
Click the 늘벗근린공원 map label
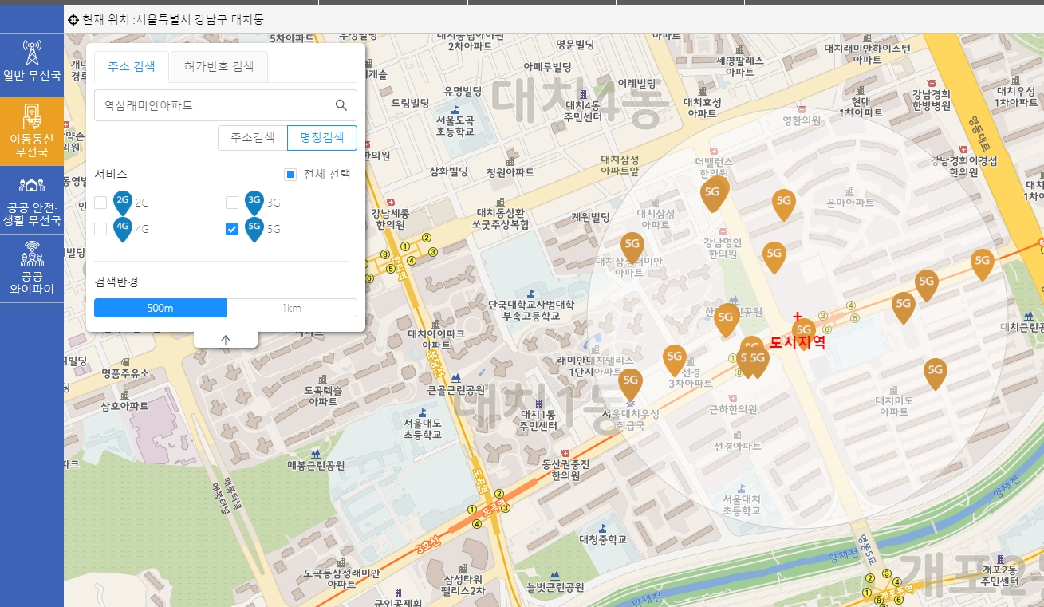click(x=555, y=588)
